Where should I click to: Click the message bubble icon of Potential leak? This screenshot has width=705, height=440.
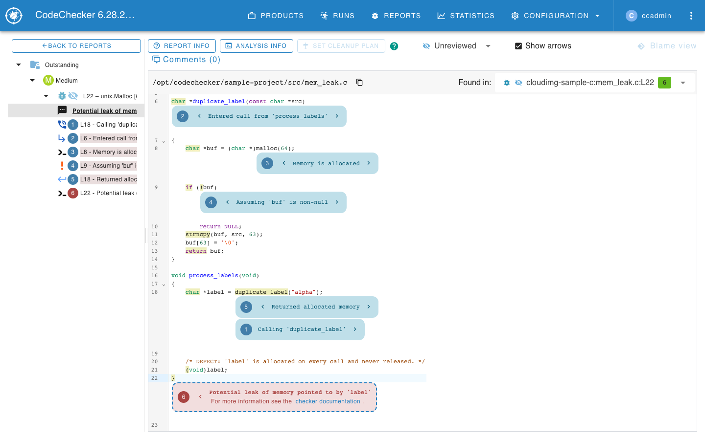62,110
